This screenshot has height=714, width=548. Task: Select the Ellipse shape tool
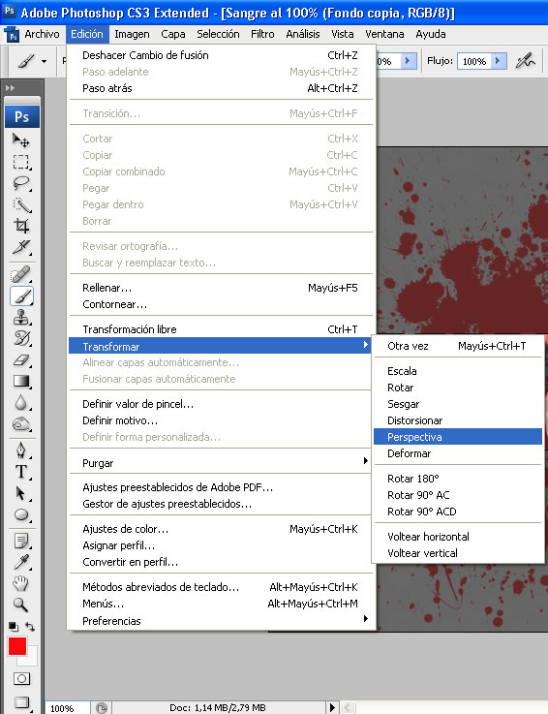click(21, 514)
